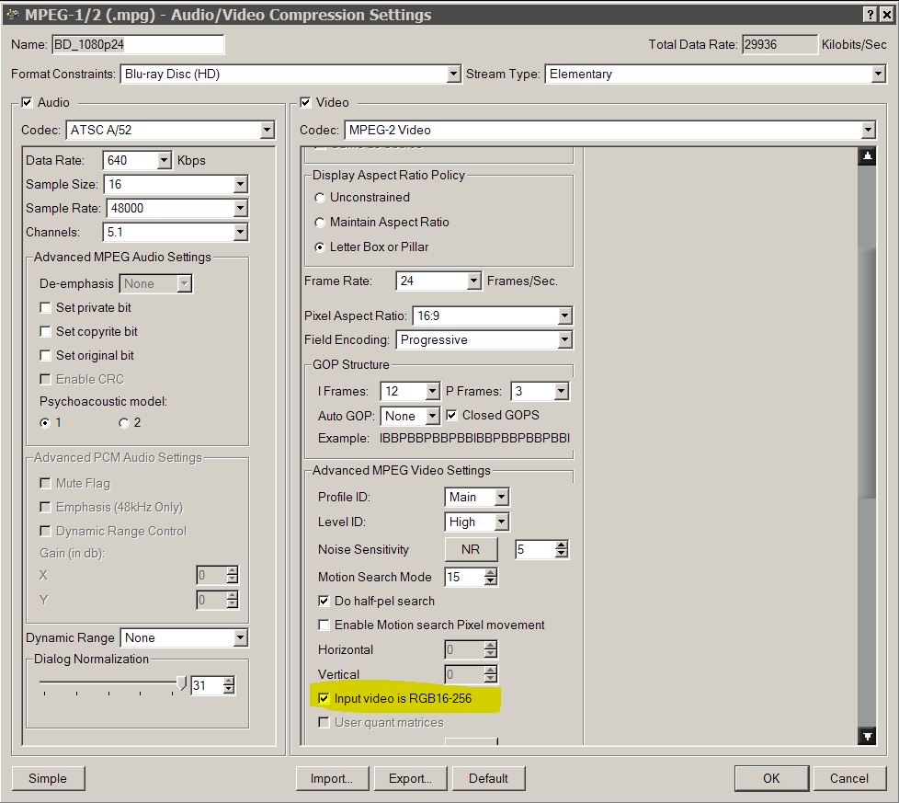Open the audio Codec dropdown
This screenshot has width=899, height=803.
[x=267, y=131]
